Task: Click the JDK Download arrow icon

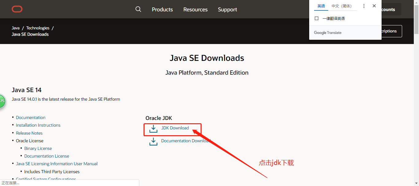Action: (153, 128)
